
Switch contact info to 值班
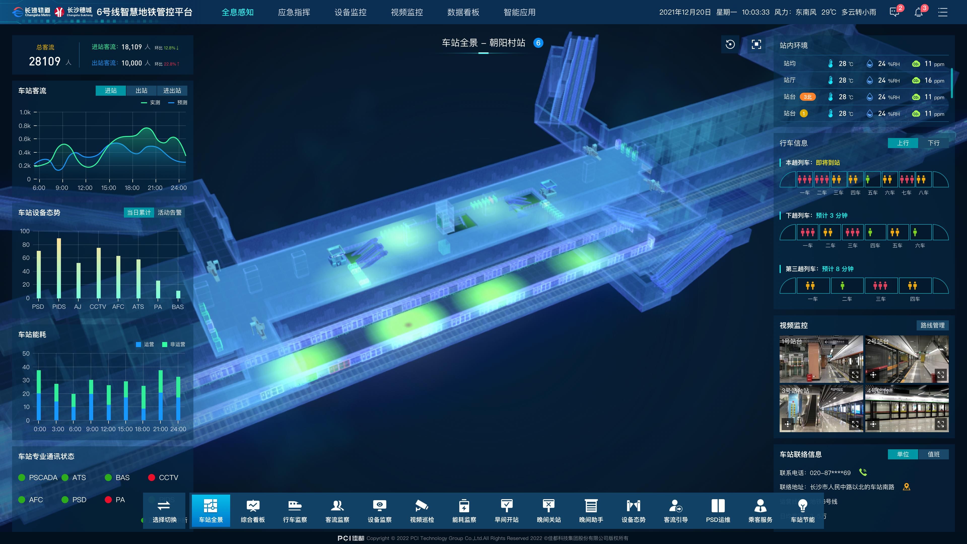click(x=933, y=454)
